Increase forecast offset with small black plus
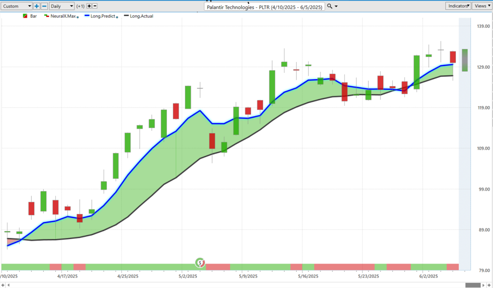This screenshot has width=493, height=288. [89, 6]
